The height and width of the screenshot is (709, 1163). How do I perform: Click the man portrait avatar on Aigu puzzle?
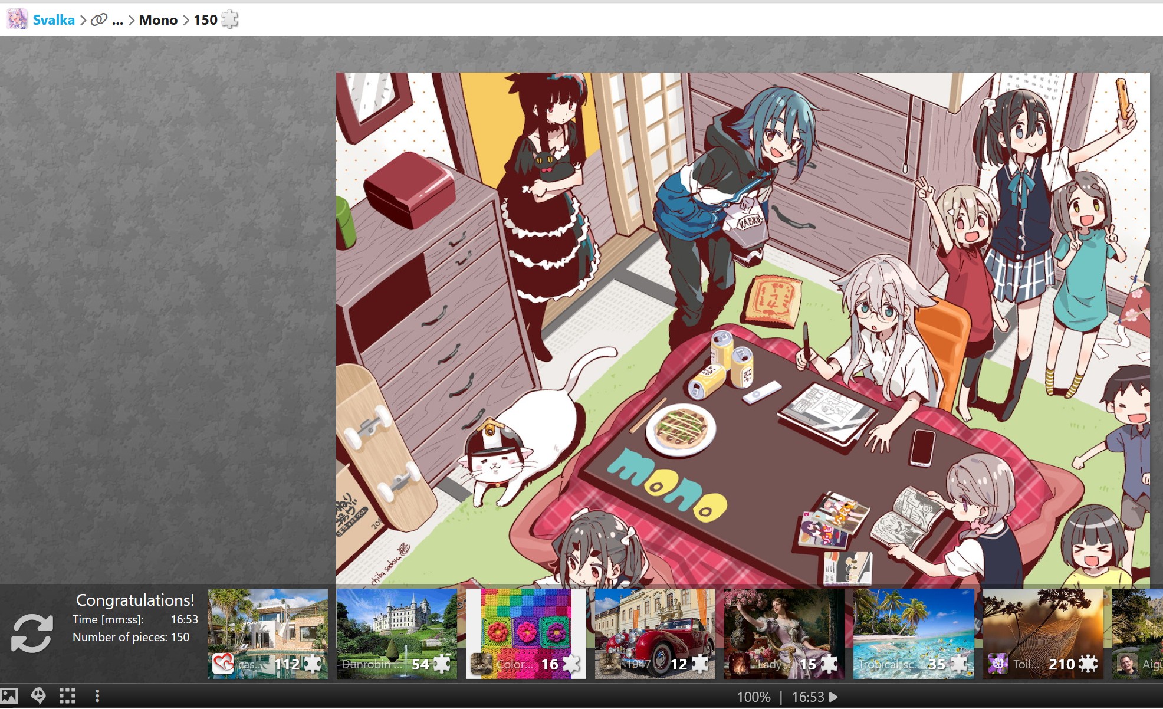point(1128,664)
